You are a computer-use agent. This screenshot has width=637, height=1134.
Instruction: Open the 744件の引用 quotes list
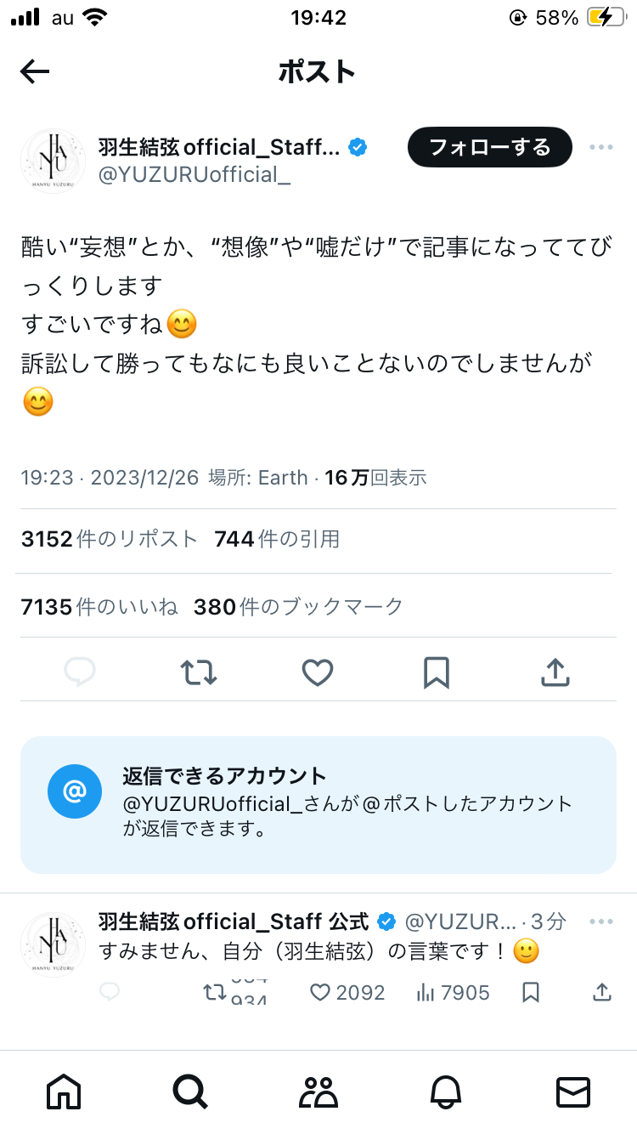(277, 538)
